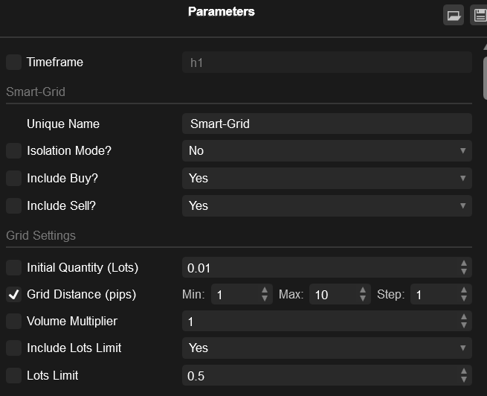This screenshot has width=487, height=396.
Task: Increase Grid Distance Step value arrow
Action: click(464, 290)
